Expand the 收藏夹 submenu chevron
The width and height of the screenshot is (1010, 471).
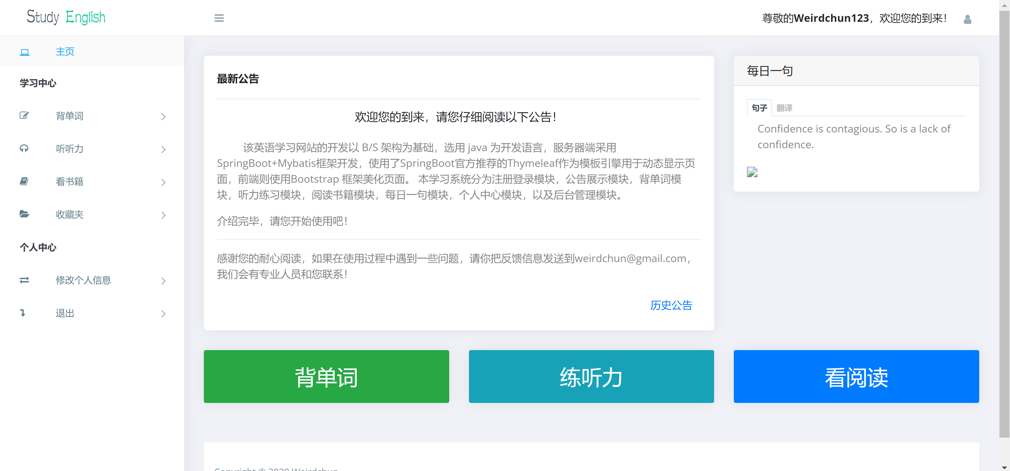pos(163,215)
